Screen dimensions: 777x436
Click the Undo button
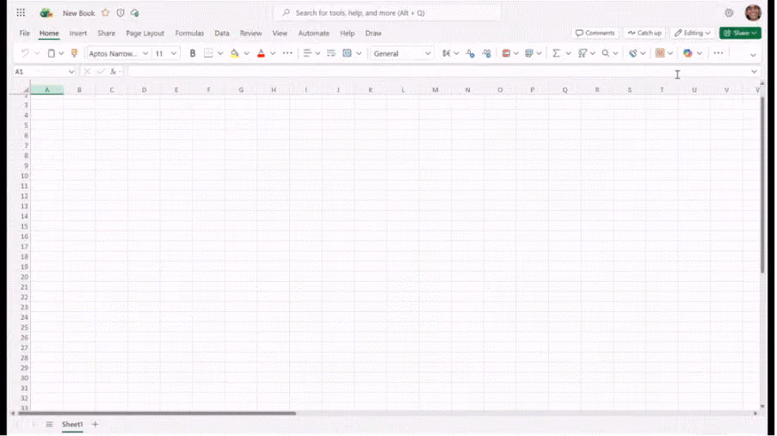(24, 53)
